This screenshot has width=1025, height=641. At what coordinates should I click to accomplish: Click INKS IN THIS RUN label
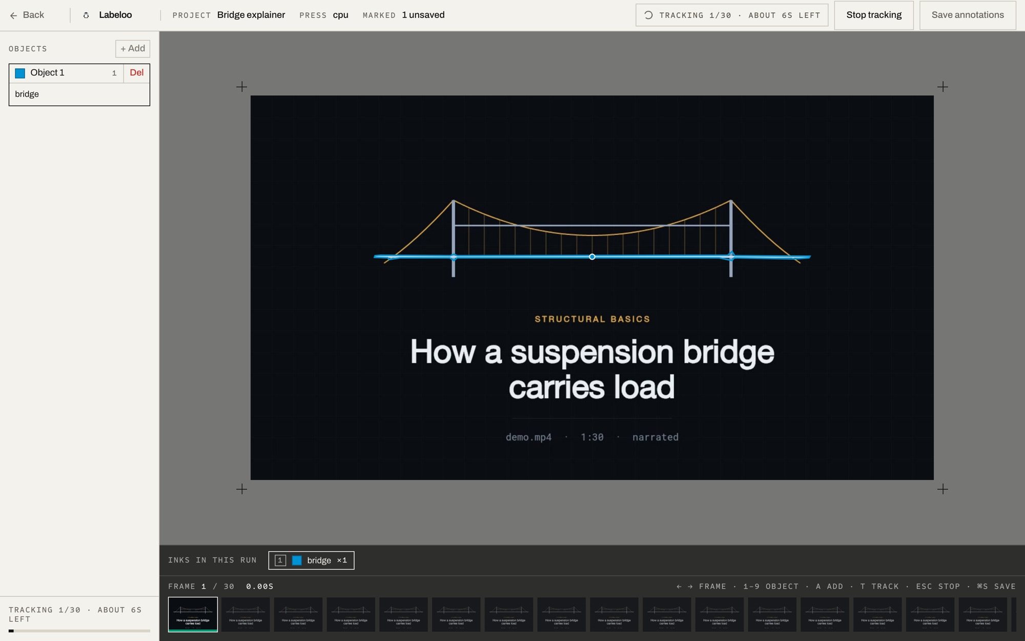[212, 560]
